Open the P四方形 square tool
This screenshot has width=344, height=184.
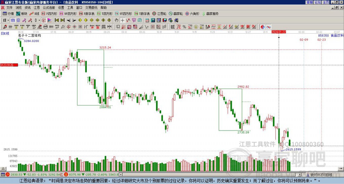49,13
